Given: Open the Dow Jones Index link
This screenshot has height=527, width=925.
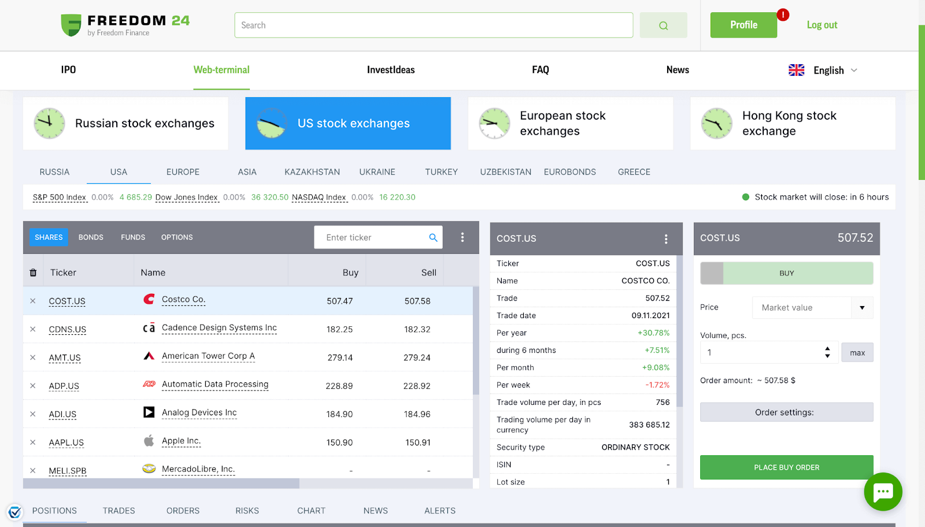Looking at the screenshot, I should tap(187, 197).
